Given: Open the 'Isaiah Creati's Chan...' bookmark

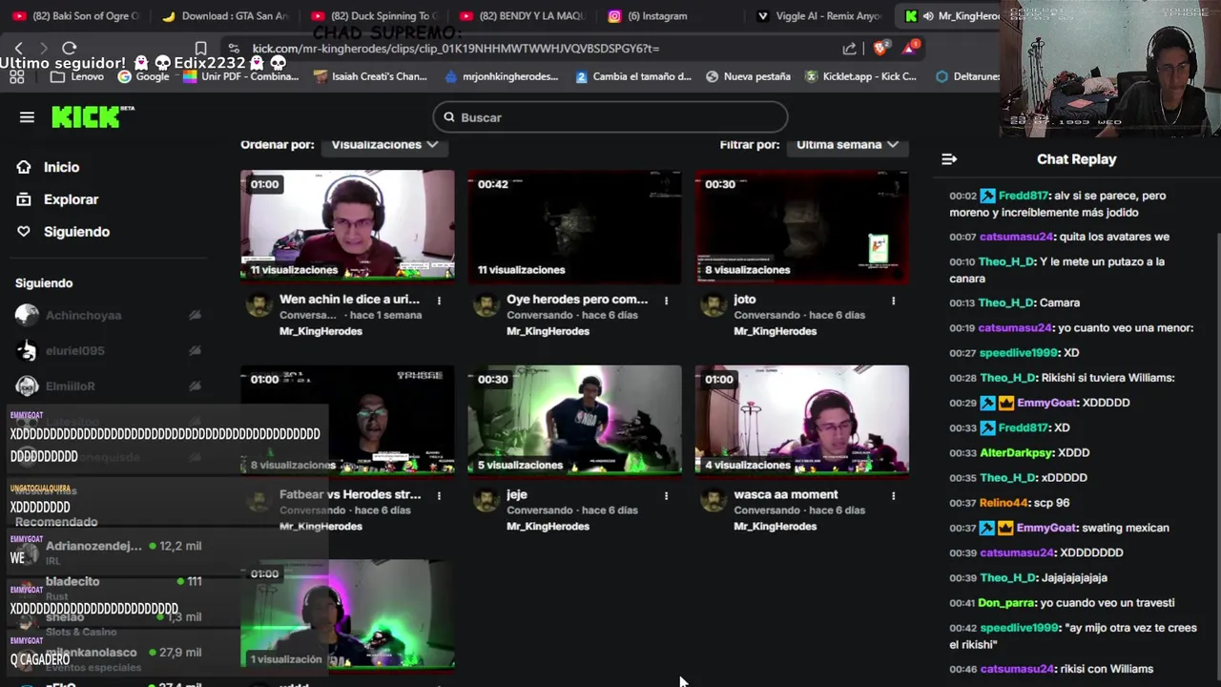Looking at the screenshot, I should [370, 76].
